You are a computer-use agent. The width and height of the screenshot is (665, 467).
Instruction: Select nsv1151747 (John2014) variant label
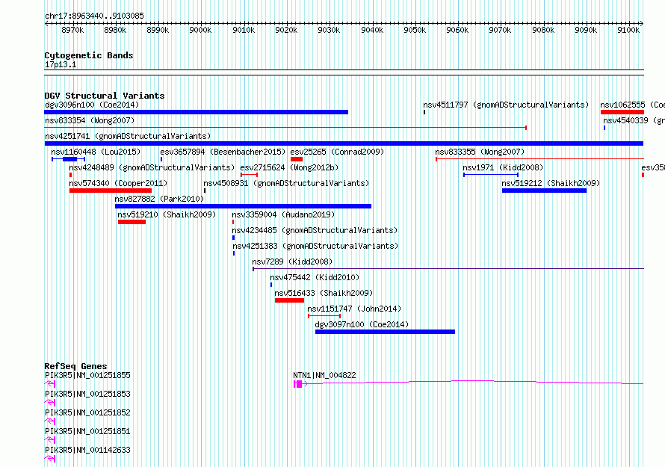[354, 309]
